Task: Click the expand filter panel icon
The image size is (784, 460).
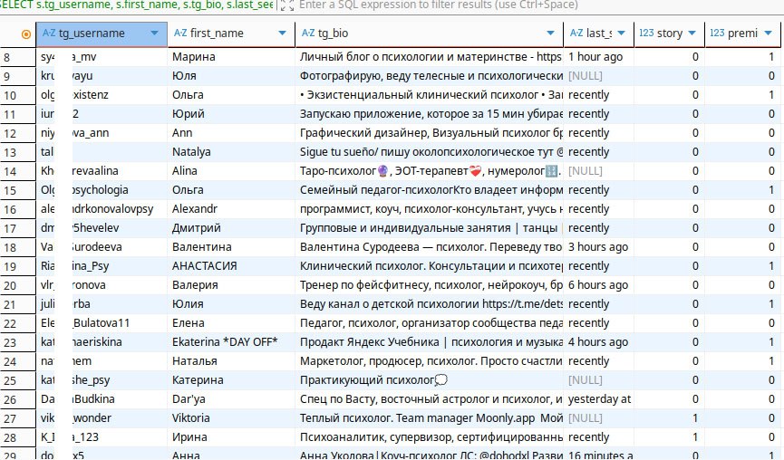Action: 286,5
